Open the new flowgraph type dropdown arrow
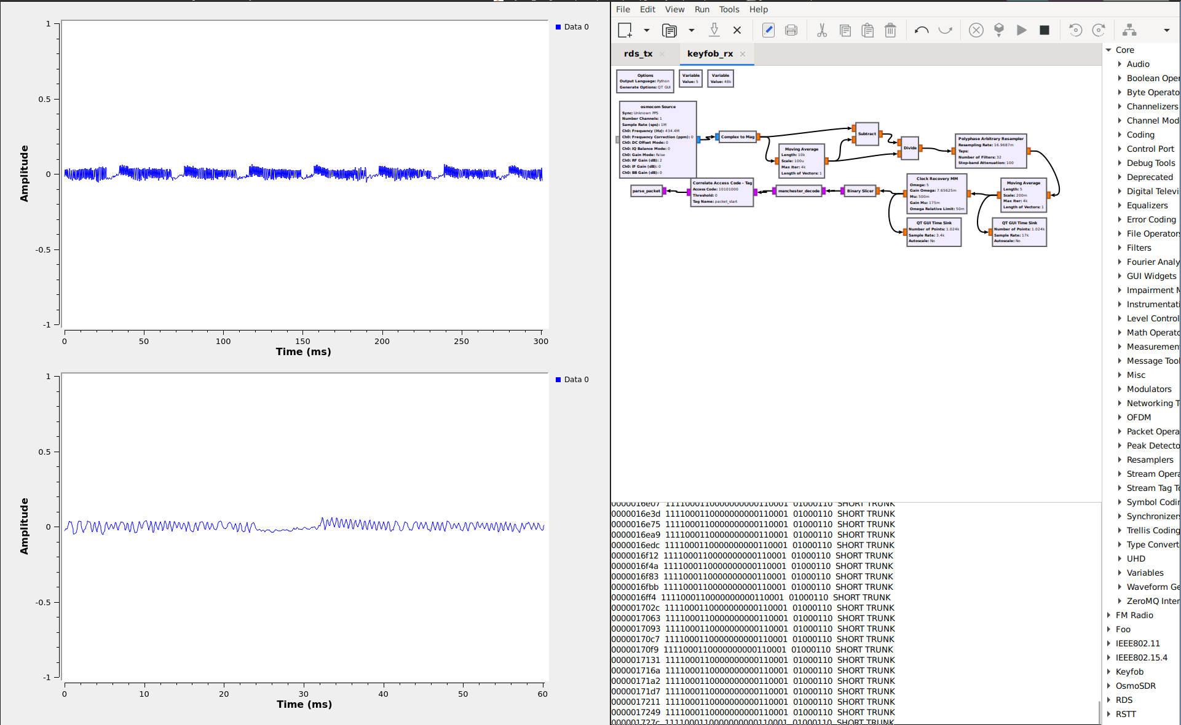1181x725 pixels. tap(646, 30)
